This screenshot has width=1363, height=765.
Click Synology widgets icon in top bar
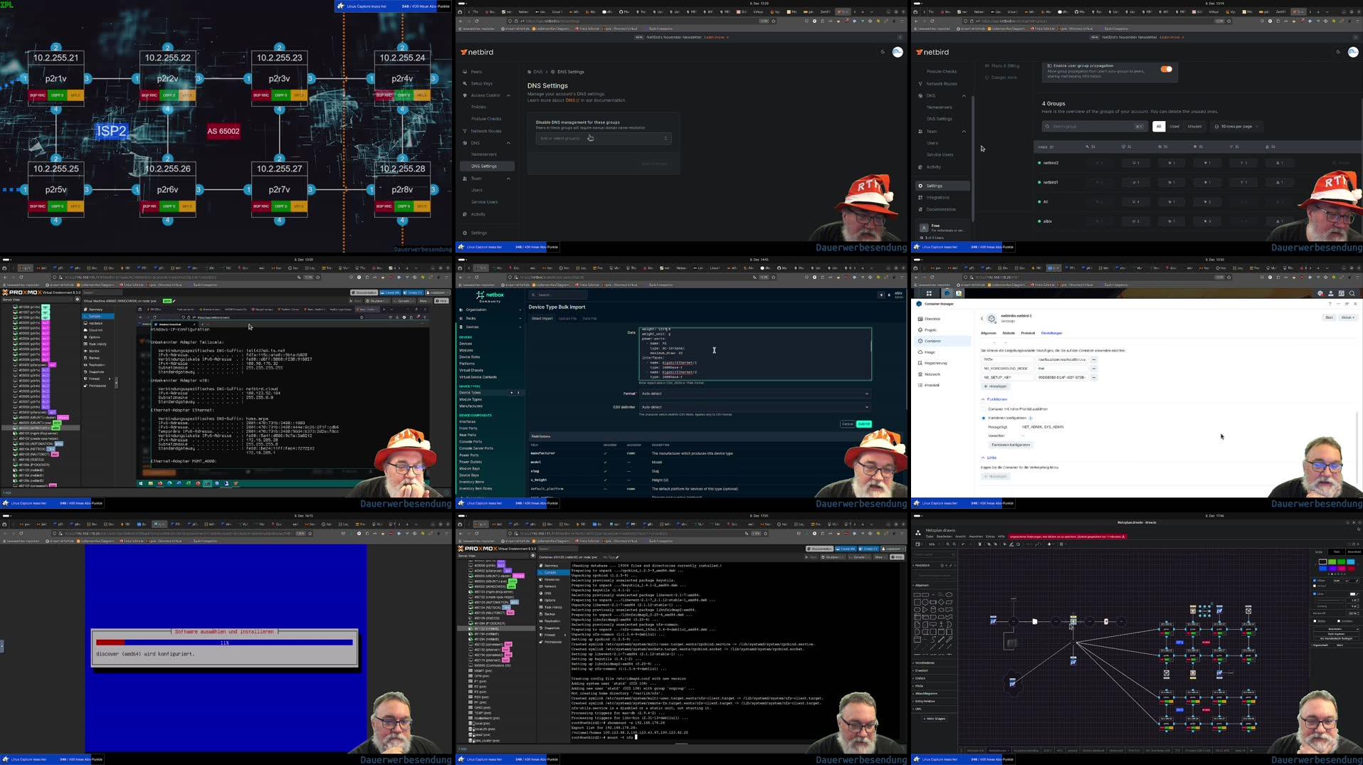[1341, 293]
